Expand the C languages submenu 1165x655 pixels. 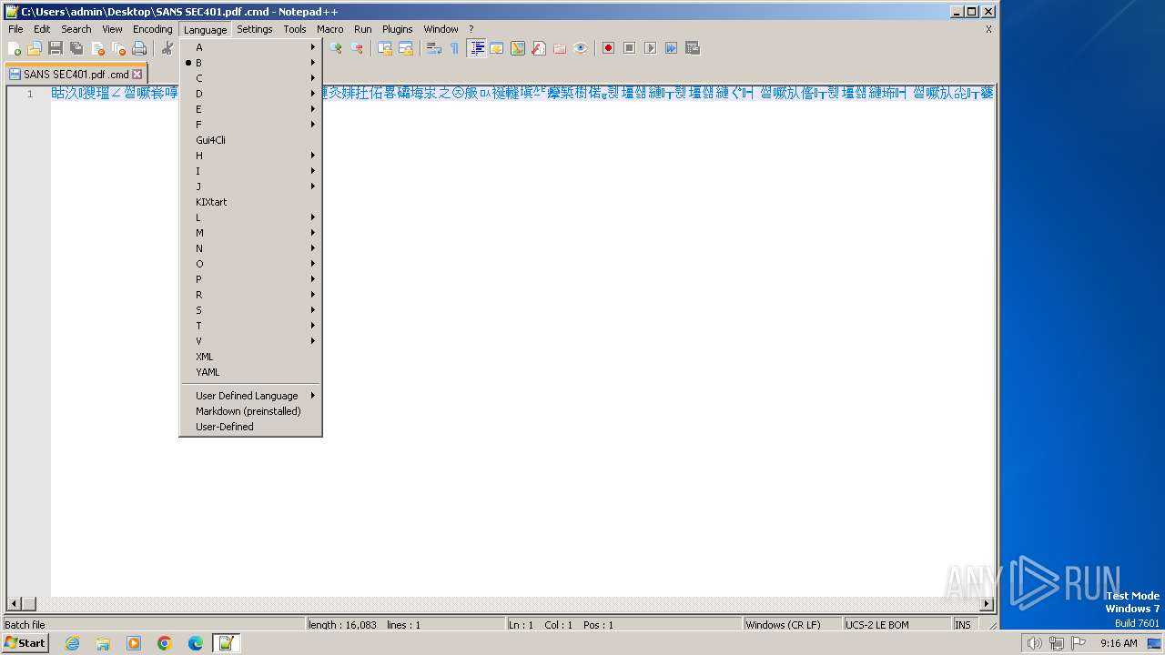pyautogui.click(x=251, y=78)
